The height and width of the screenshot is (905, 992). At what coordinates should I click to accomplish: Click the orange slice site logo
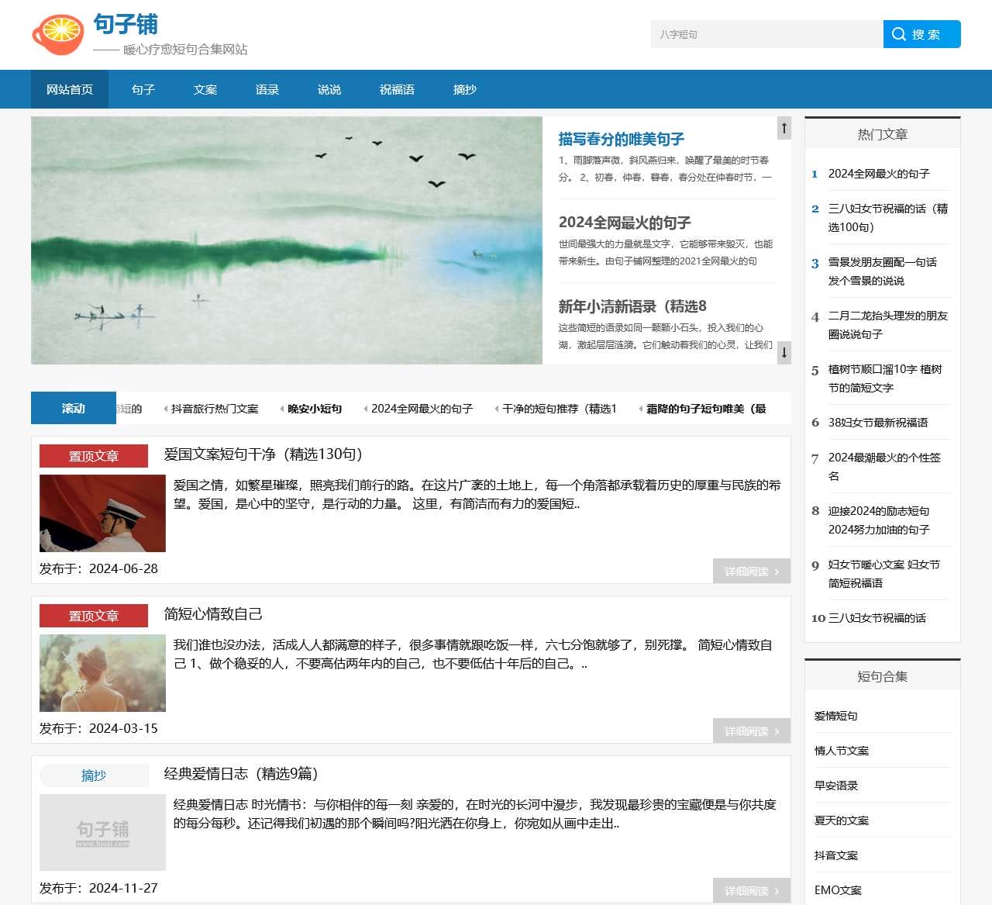point(57,35)
